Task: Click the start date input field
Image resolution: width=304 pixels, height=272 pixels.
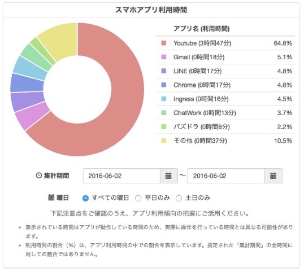Action: (x=121, y=176)
